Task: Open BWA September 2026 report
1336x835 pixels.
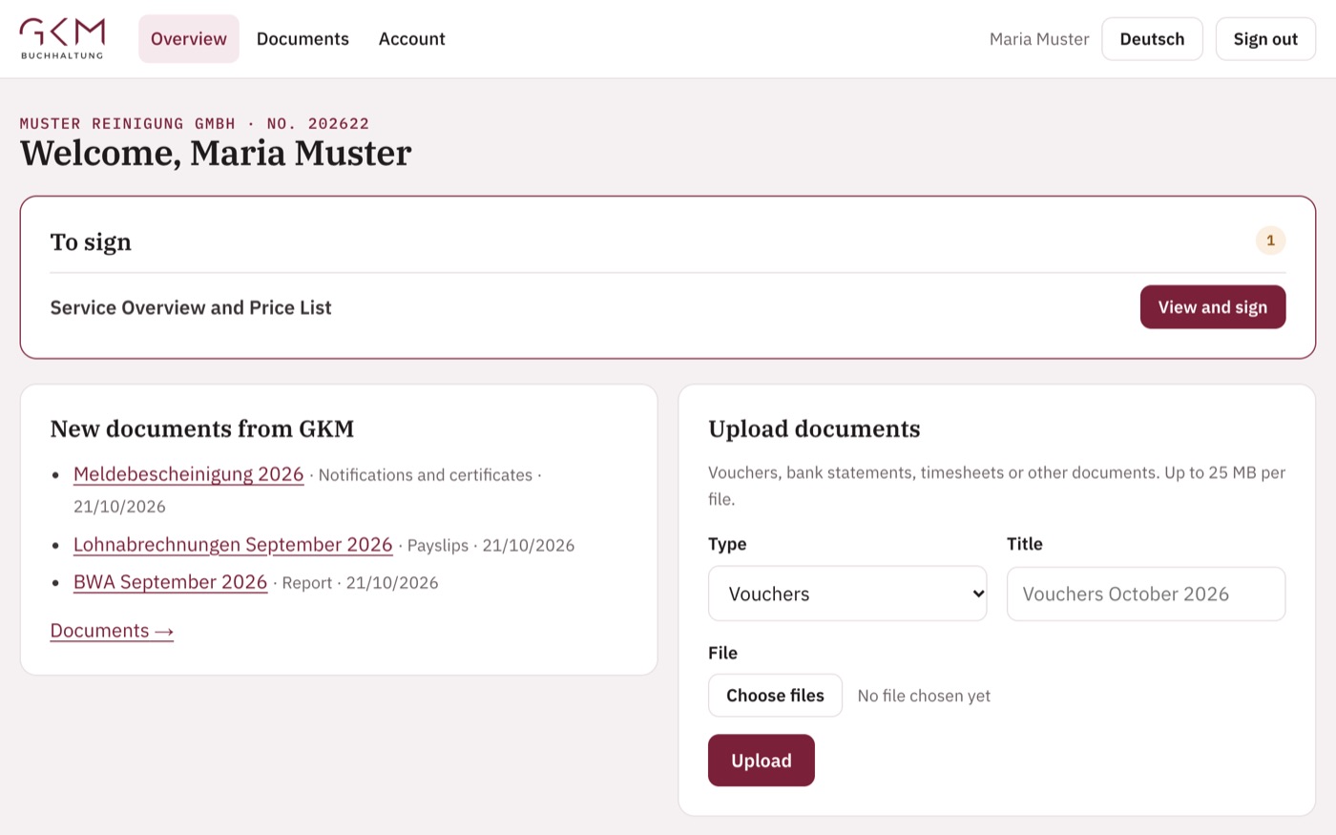Action: [x=170, y=582]
